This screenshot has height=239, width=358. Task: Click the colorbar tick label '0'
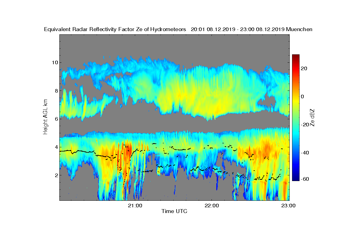[x=303, y=96]
